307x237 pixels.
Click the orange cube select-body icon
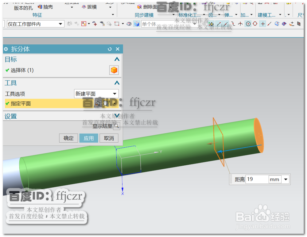pyautogui.click(x=114, y=70)
